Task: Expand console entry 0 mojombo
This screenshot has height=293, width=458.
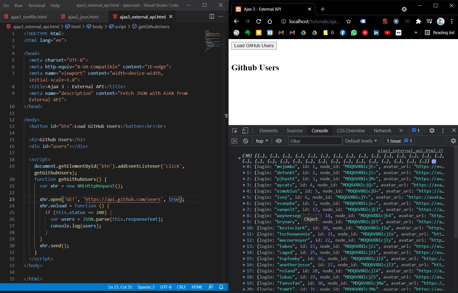Action: pos(244,167)
